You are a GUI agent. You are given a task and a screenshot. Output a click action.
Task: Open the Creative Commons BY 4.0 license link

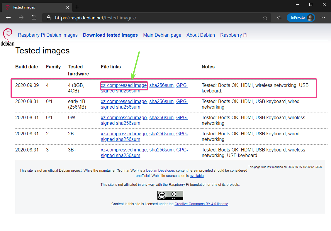(201, 204)
